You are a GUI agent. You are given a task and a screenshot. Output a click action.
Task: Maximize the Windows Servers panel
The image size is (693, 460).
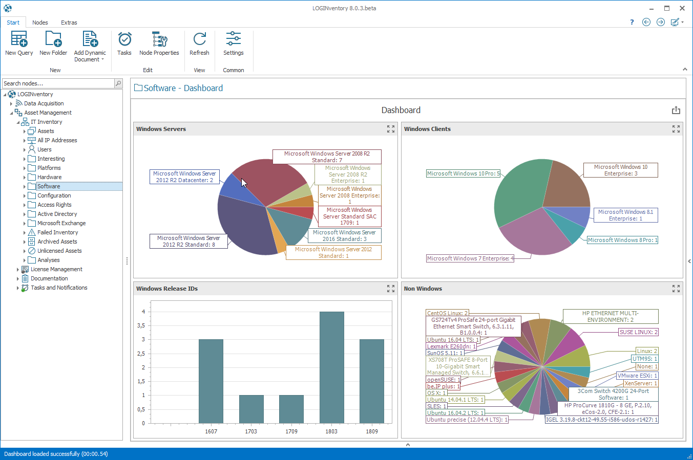391,129
